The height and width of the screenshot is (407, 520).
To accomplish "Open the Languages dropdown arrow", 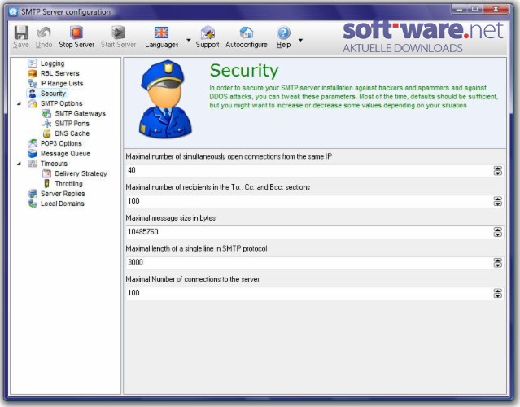I will click(x=188, y=40).
